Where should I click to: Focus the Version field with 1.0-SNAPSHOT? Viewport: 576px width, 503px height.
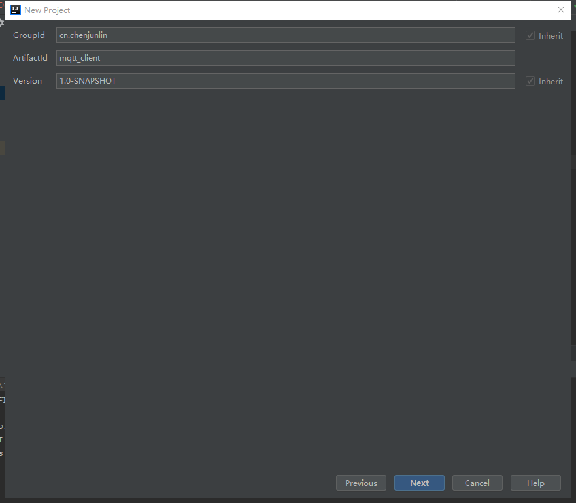tap(286, 81)
